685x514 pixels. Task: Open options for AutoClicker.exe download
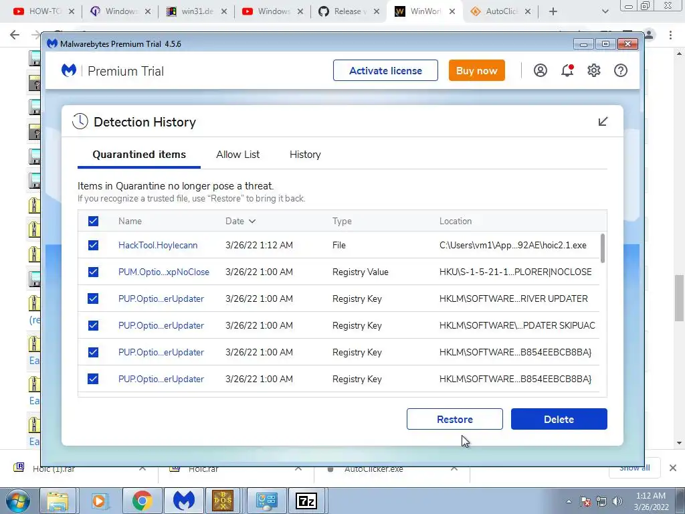coord(454,468)
